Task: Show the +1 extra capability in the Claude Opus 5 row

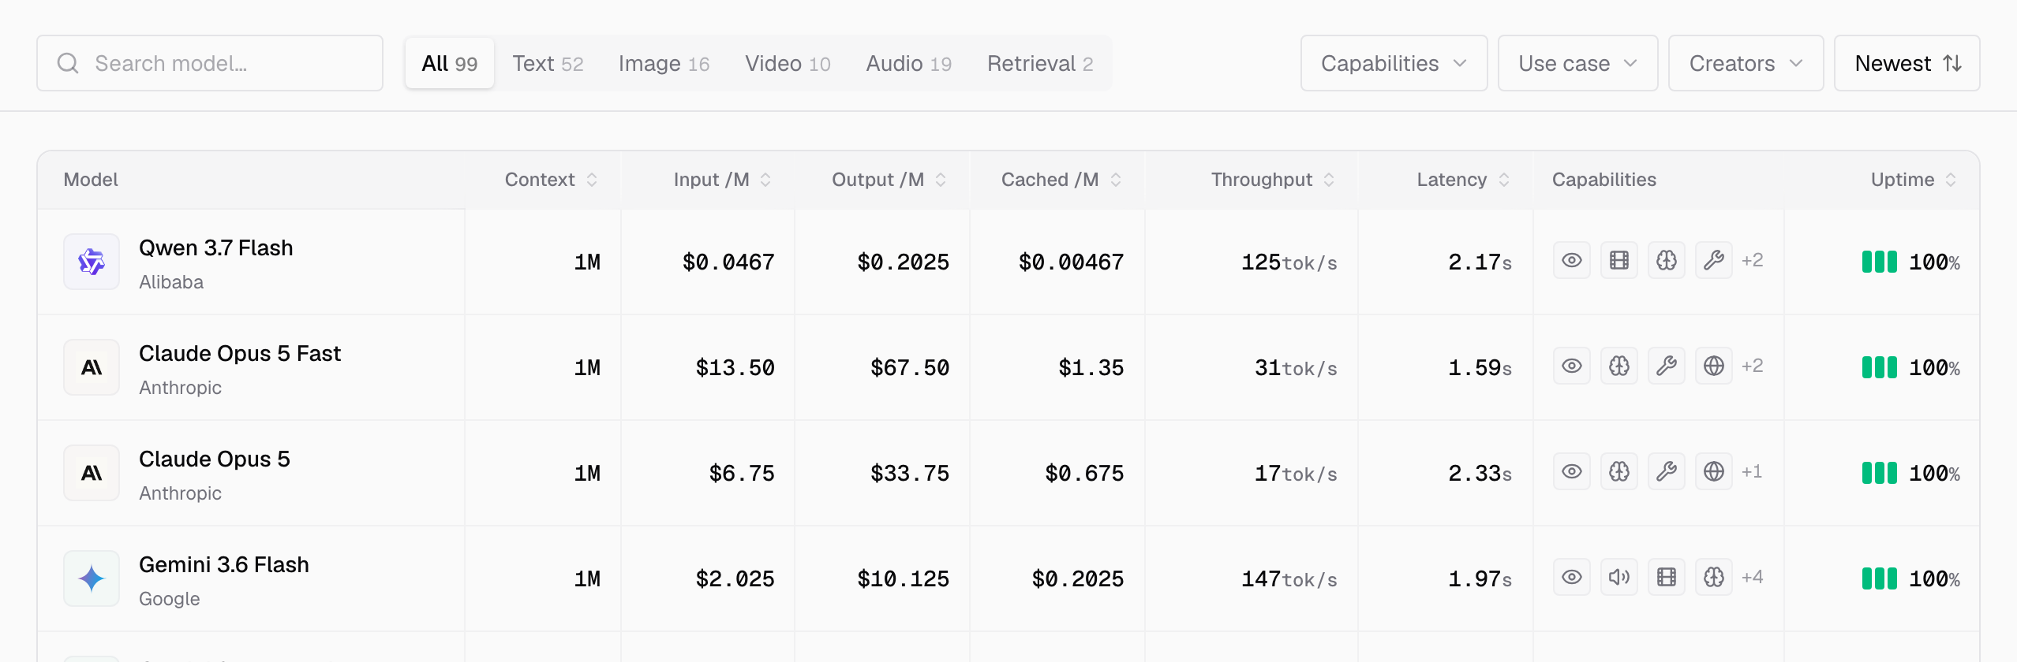Action: pyautogui.click(x=1751, y=472)
